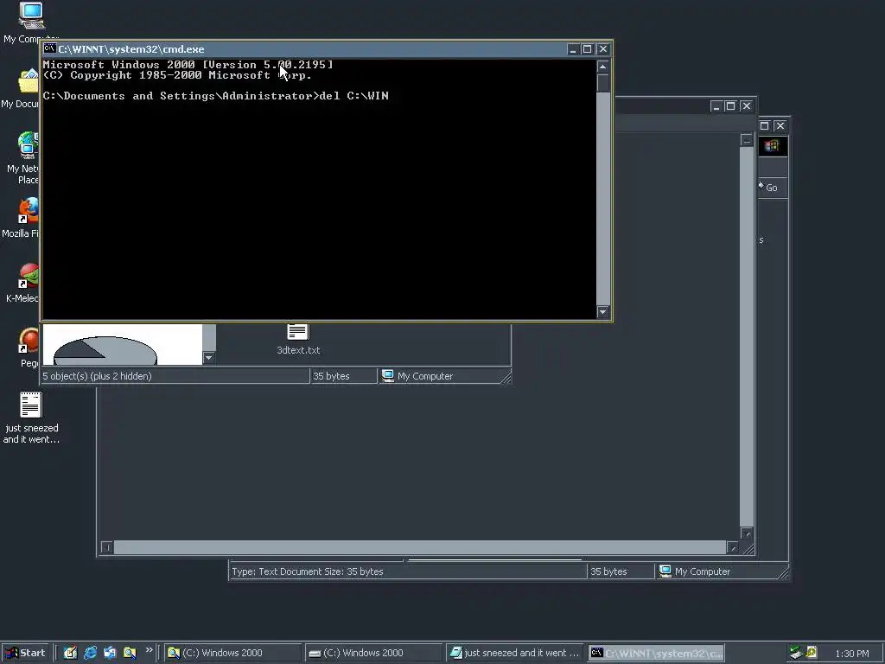Click the first Quick Launch icon beside Start
The image size is (885, 664).
click(x=70, y=653)
